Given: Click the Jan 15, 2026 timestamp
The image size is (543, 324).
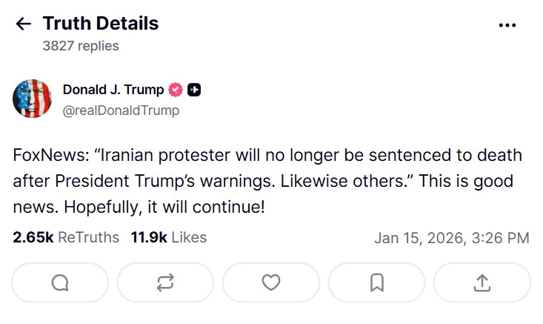Looking at the screenshot, I should 451,238.
